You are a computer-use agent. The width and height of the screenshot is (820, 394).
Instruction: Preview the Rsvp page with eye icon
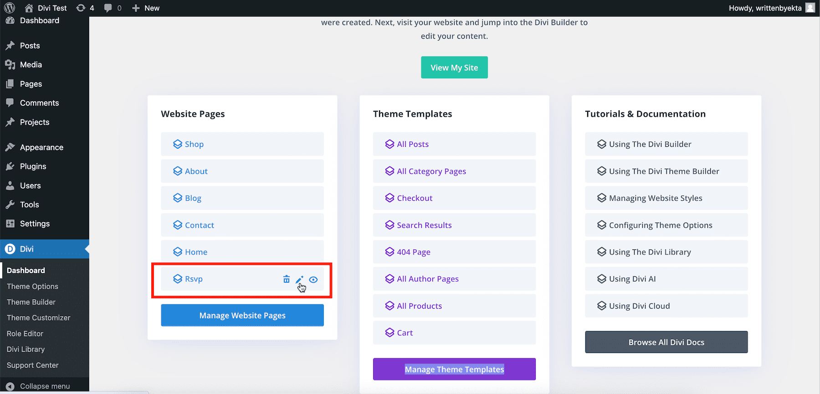(x=313, y=280)
